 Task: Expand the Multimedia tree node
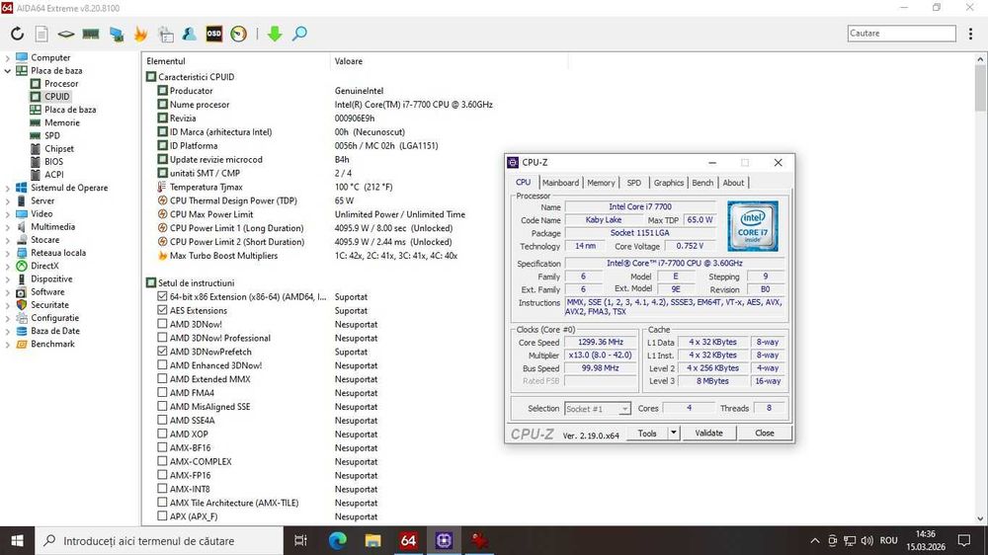click(8, 227)
